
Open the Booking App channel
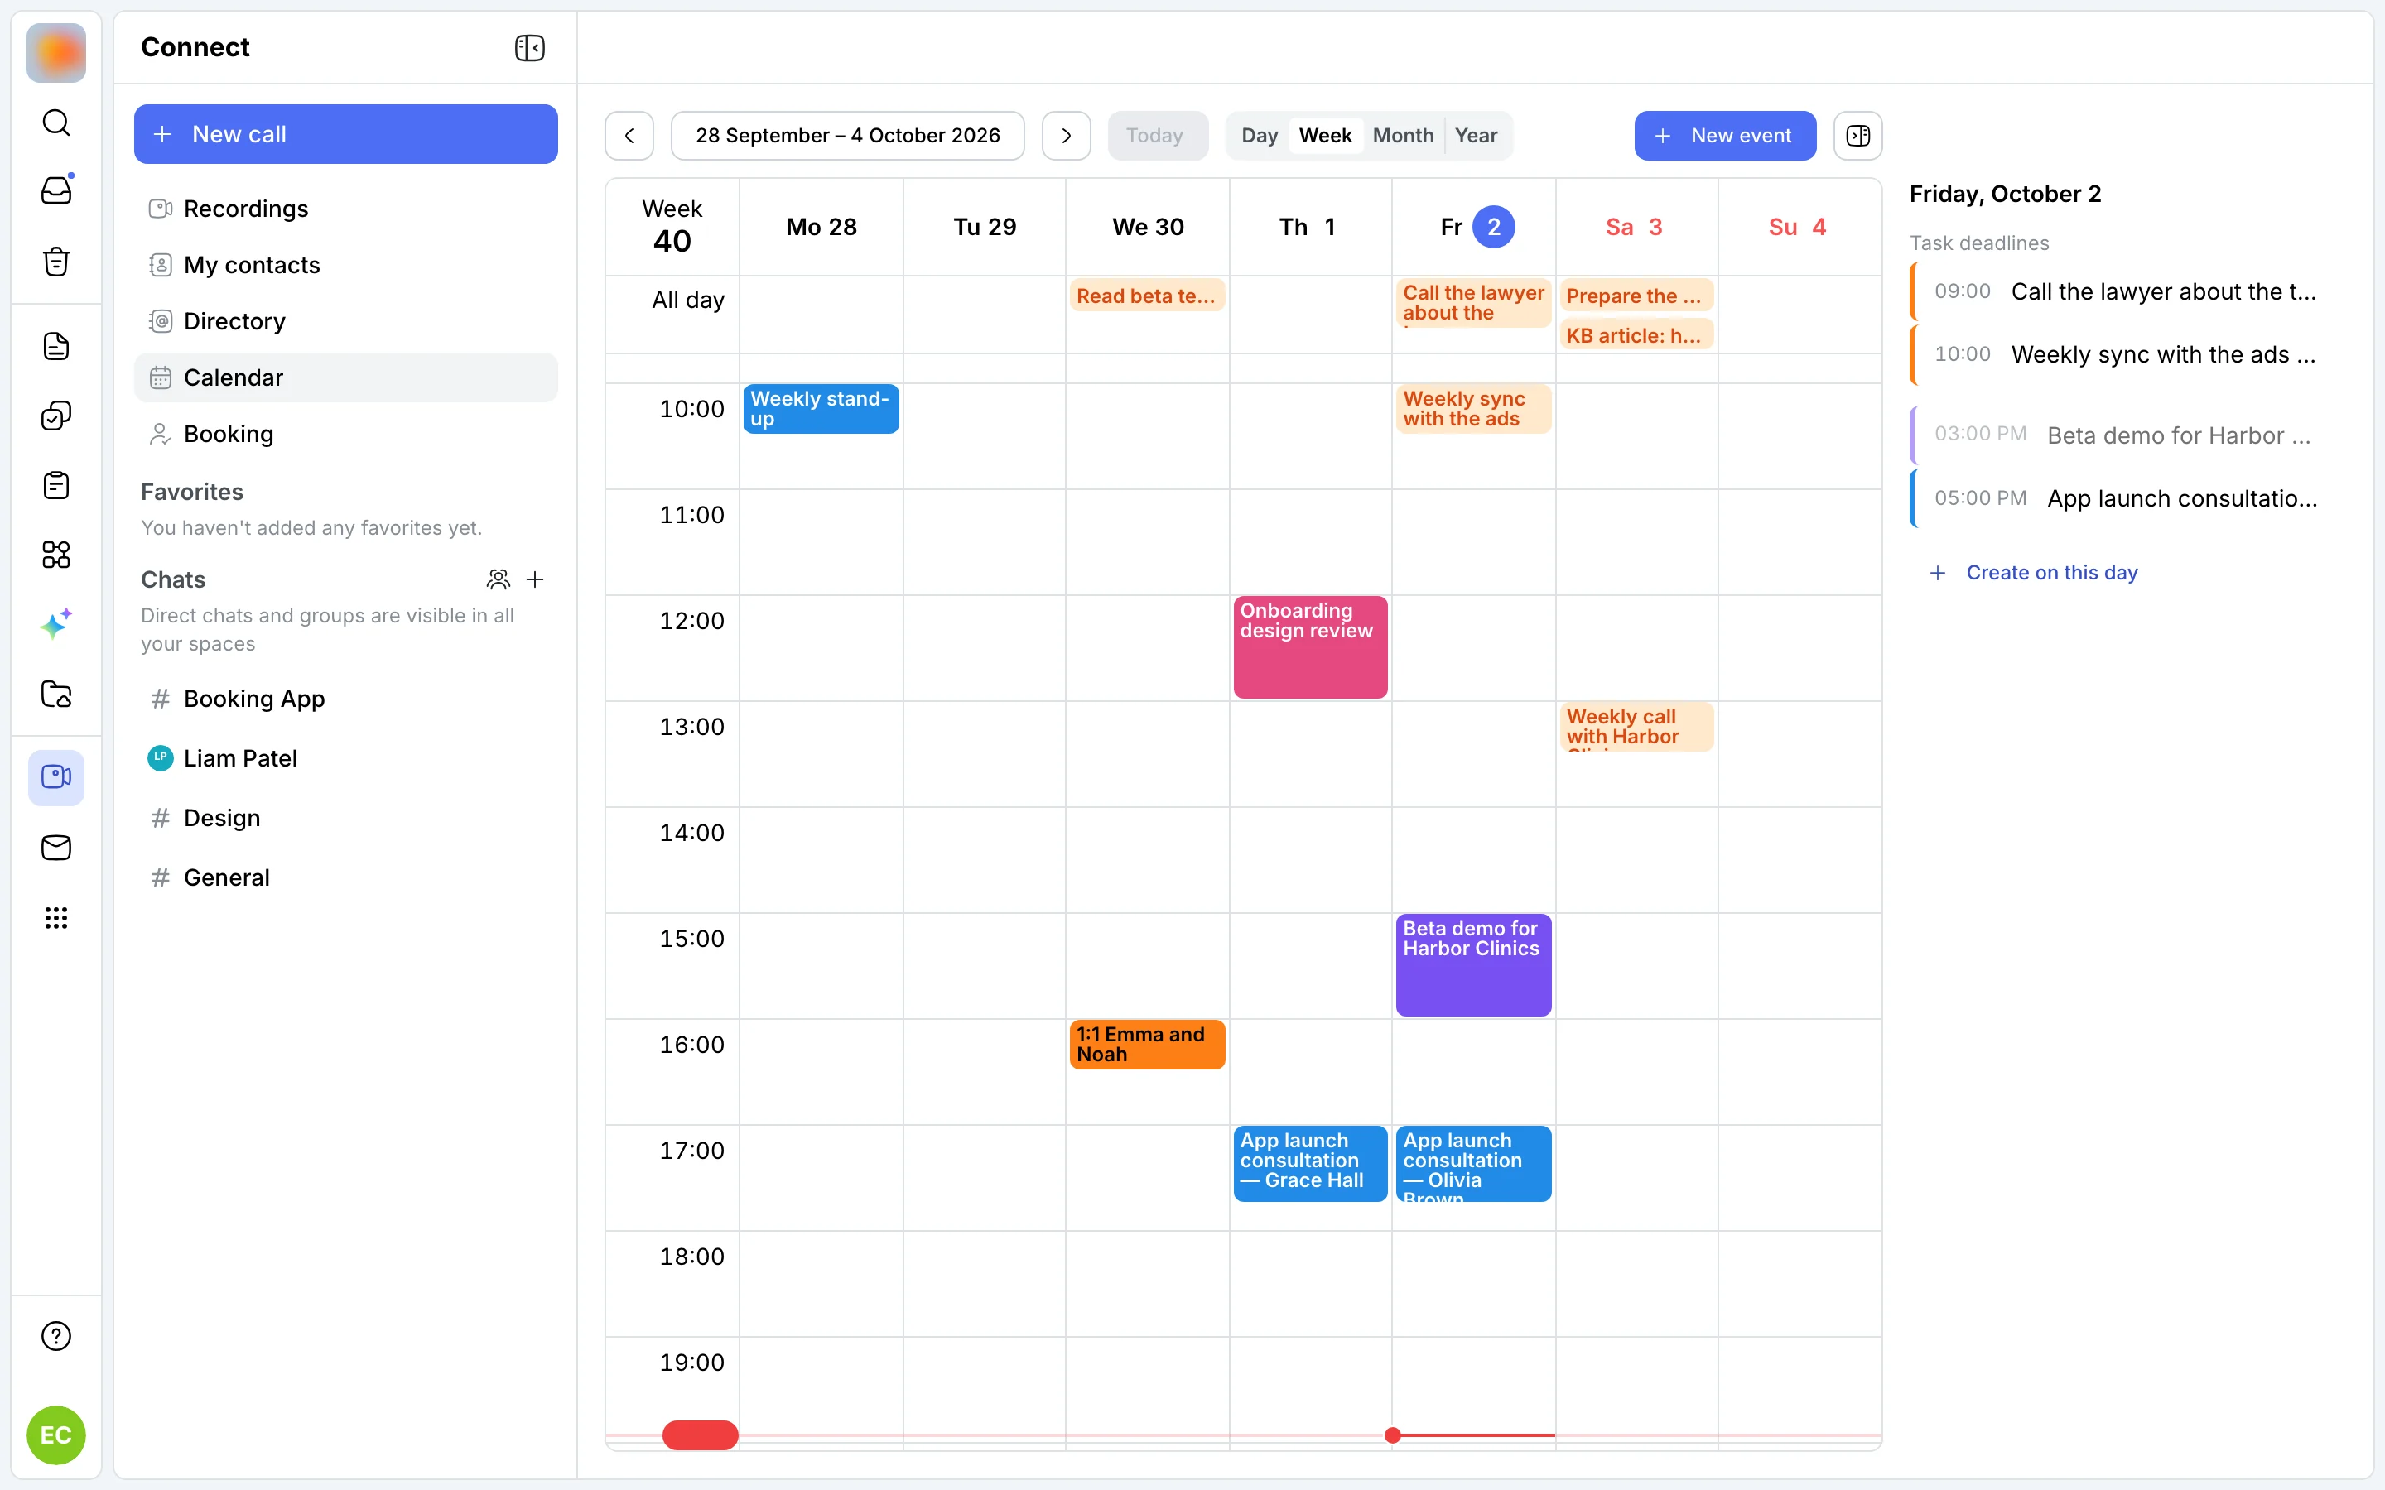click(346, 699)
